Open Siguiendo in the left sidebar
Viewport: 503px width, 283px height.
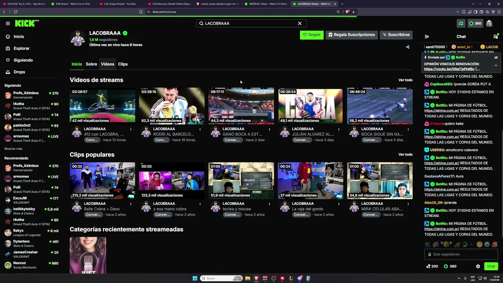pos(23,60)
